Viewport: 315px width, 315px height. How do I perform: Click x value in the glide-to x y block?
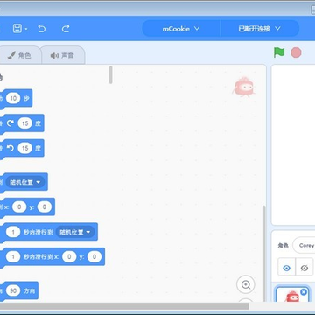pos(69,257)
